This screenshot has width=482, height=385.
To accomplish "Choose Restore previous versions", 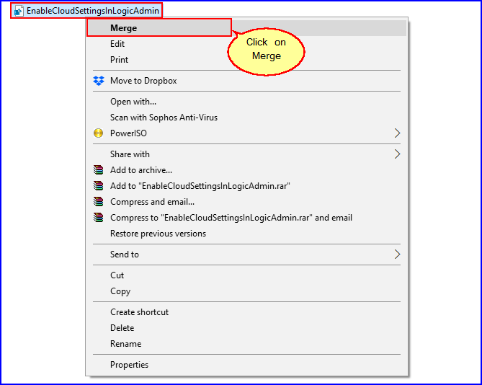I will [158, 234].
